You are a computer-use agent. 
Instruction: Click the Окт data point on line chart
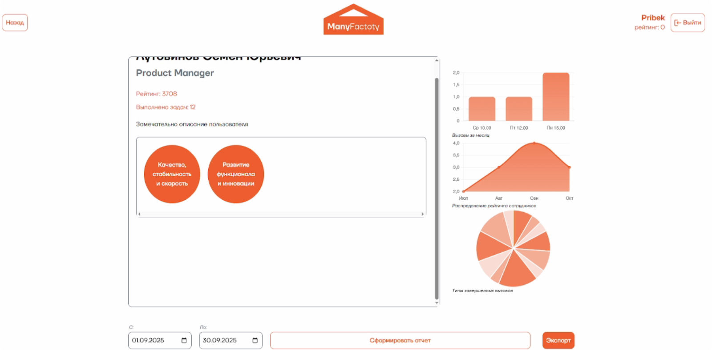[570, 167]
